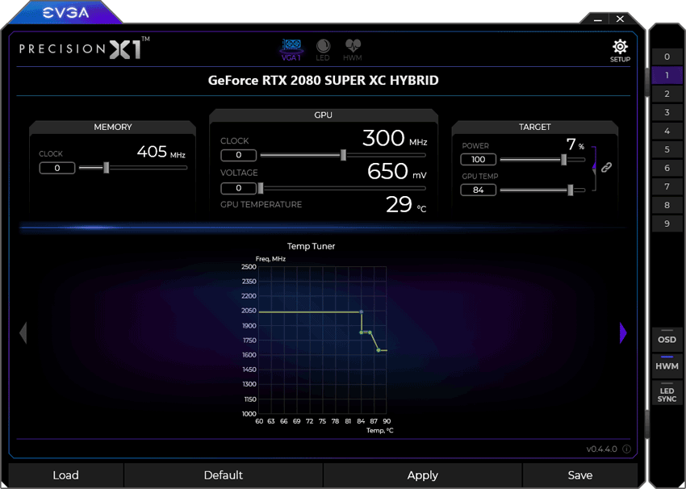Click the Temp Tuner curve point at 84 °C lower
Image resolution: width=686 pixels, height=489 pixels.
(362, 332)
